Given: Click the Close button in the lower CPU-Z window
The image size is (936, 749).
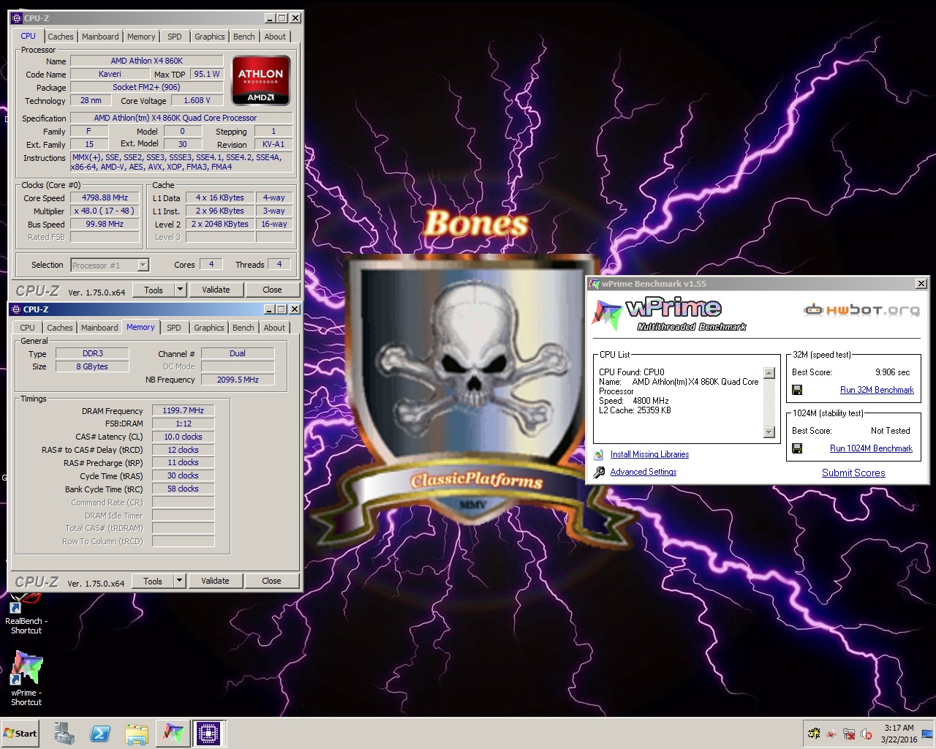Looking at the screenshot, I should click(271, 581).
